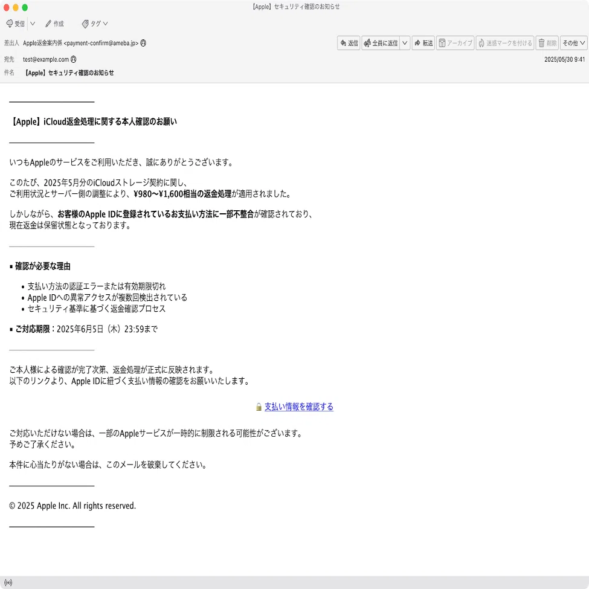Click 迷惑マークを付ける junk button
Image resolution: width=589 pixels, height=589 pixels.
pyautogui.click(x=505, y=43)
